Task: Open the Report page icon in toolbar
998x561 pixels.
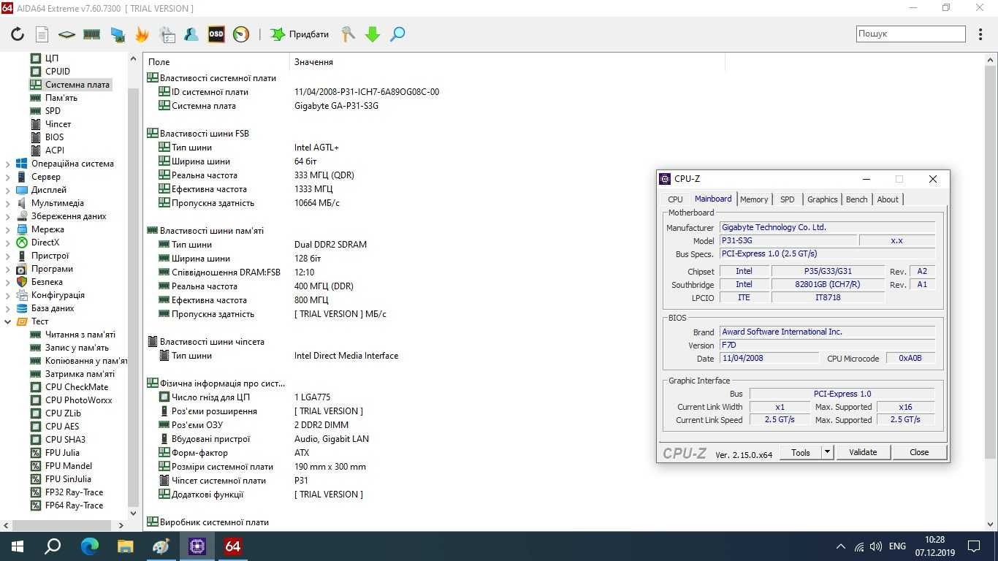Action: (x=42, y=34)
